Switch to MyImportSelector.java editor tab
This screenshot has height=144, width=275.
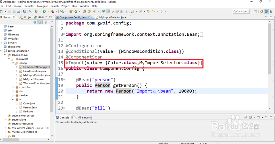[x=112, y=17]
